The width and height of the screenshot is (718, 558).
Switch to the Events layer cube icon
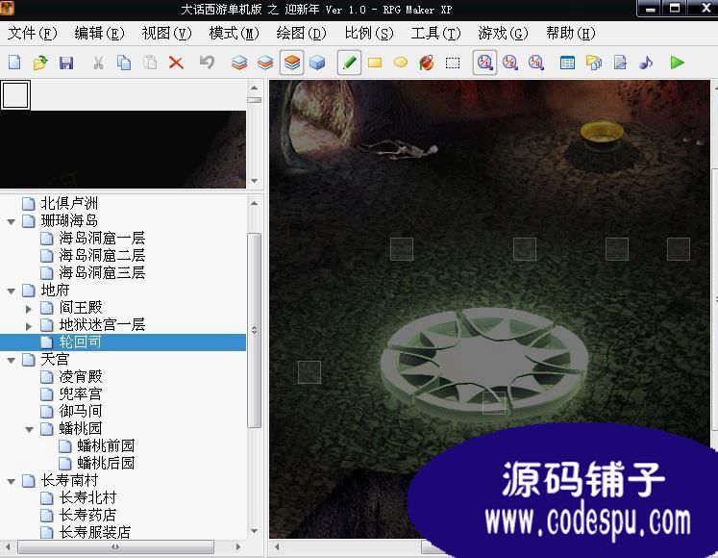(317, 63)
